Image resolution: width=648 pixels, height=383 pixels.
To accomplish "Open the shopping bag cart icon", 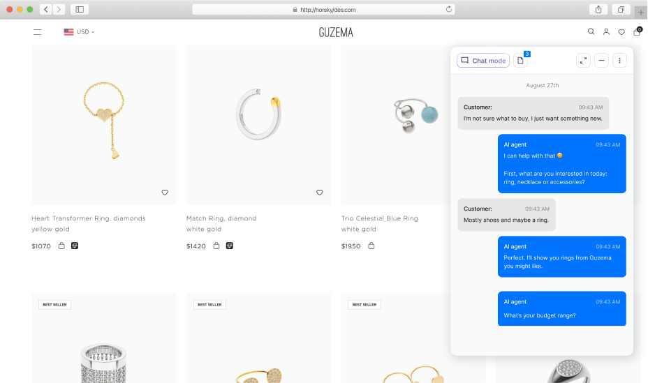I will pyautogui.click(x=637, y=32).
